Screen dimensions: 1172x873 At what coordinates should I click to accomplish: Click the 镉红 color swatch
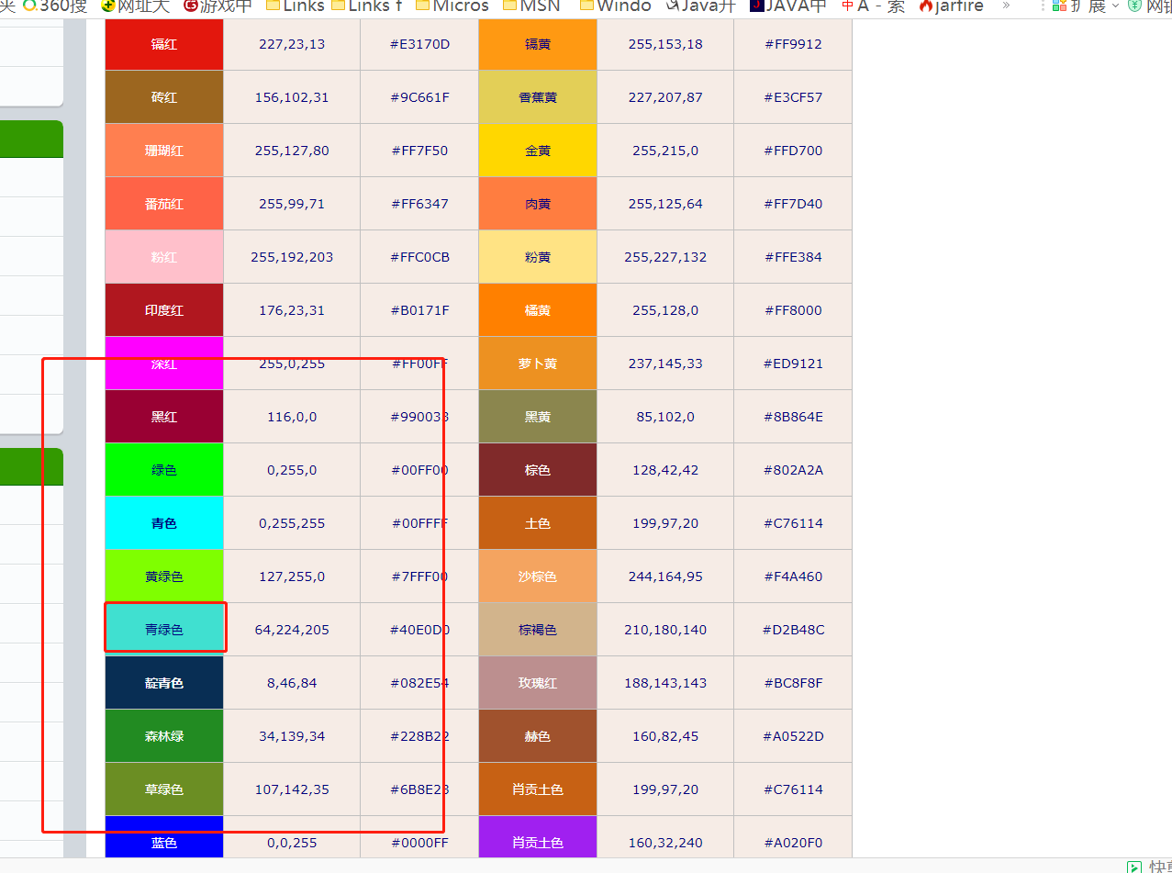[164, 44]
